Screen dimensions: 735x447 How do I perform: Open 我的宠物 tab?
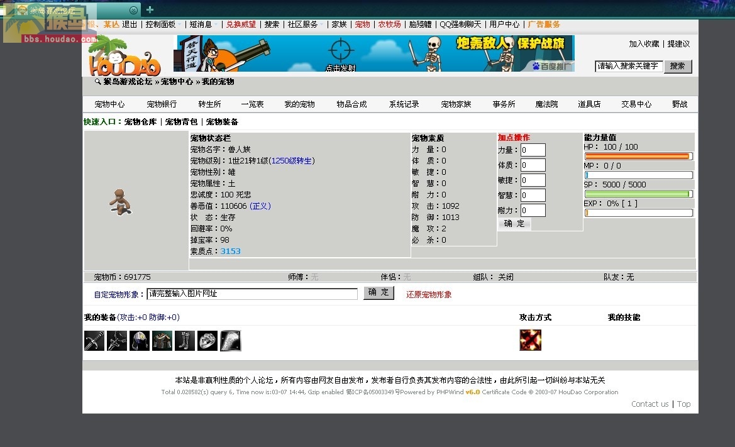[299, 104]
